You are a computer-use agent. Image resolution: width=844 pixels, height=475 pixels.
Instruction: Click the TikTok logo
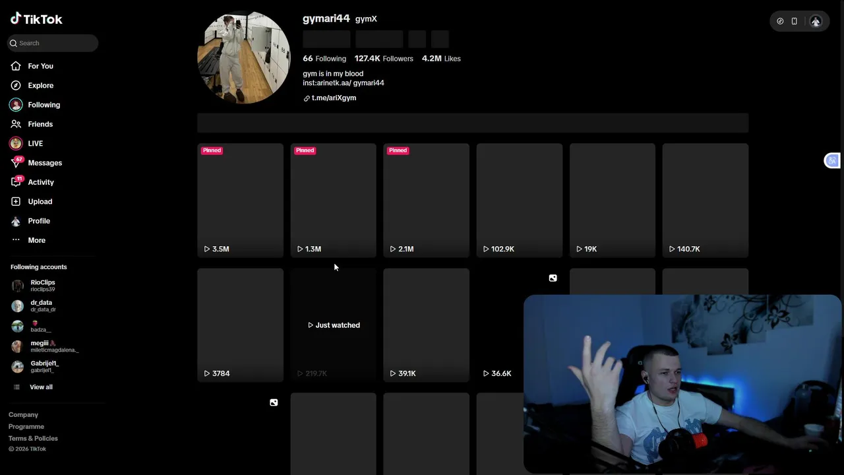pos(36,19)
